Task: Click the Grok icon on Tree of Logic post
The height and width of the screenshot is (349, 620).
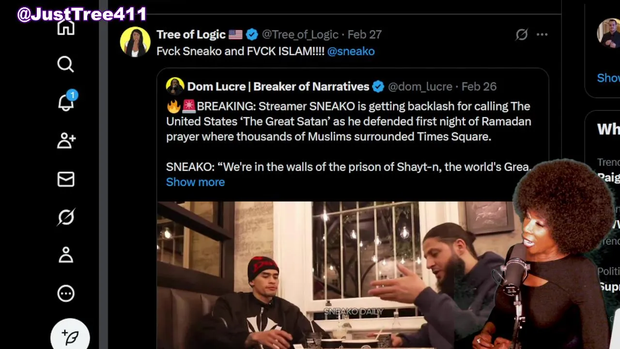Action: (x=521, y=34)
